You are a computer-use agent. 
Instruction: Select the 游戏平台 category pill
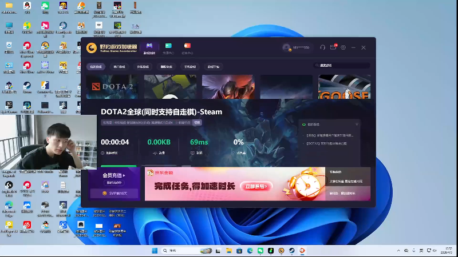(x=214, y=67)
